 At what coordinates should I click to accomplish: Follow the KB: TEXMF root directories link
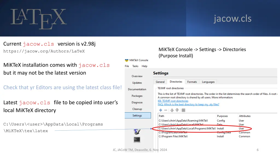(x=173, y=101)
